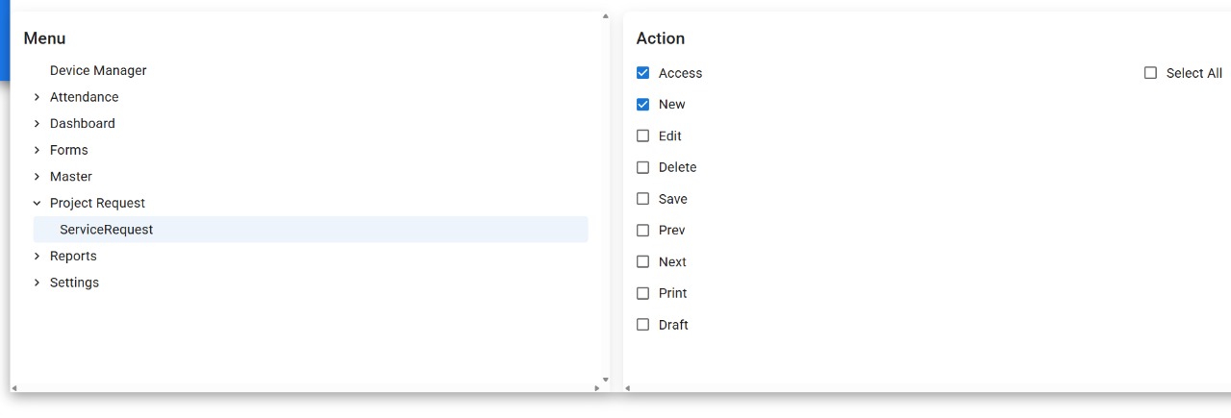1231x418 pixels.
Task: Expand the Reports menu chevron
Action: coord(37,257)
